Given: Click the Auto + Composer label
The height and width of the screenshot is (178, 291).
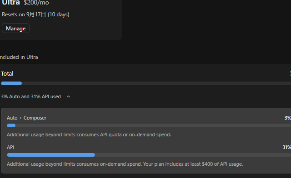Looking at the screenshot, I should [26, 118].
